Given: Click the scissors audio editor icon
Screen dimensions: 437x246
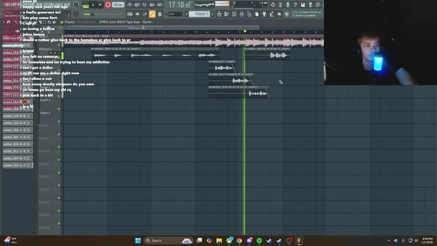Looking at the screenshot, I should (x=280, y=4).
